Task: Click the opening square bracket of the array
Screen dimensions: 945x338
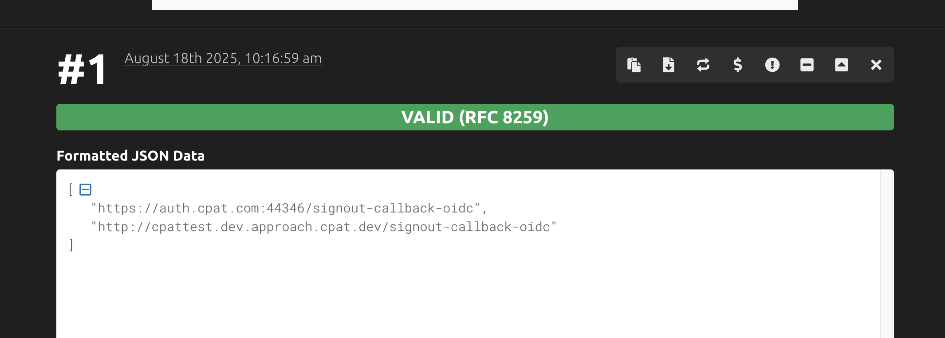Action: tap(71, 189)
